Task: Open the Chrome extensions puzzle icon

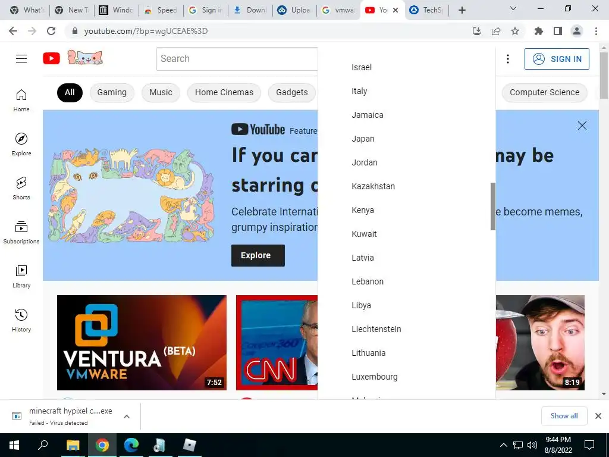Action: point(539,31)
